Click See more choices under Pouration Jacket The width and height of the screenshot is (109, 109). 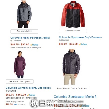tap(24, 31)
